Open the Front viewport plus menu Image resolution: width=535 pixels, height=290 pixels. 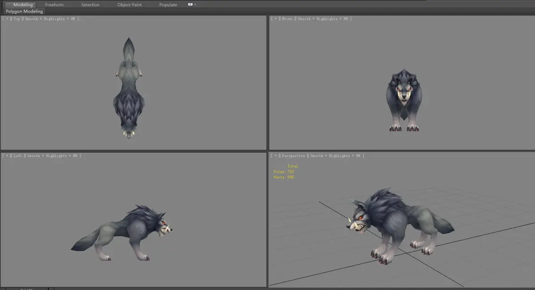pyautogui.click(x=276, y=19)
